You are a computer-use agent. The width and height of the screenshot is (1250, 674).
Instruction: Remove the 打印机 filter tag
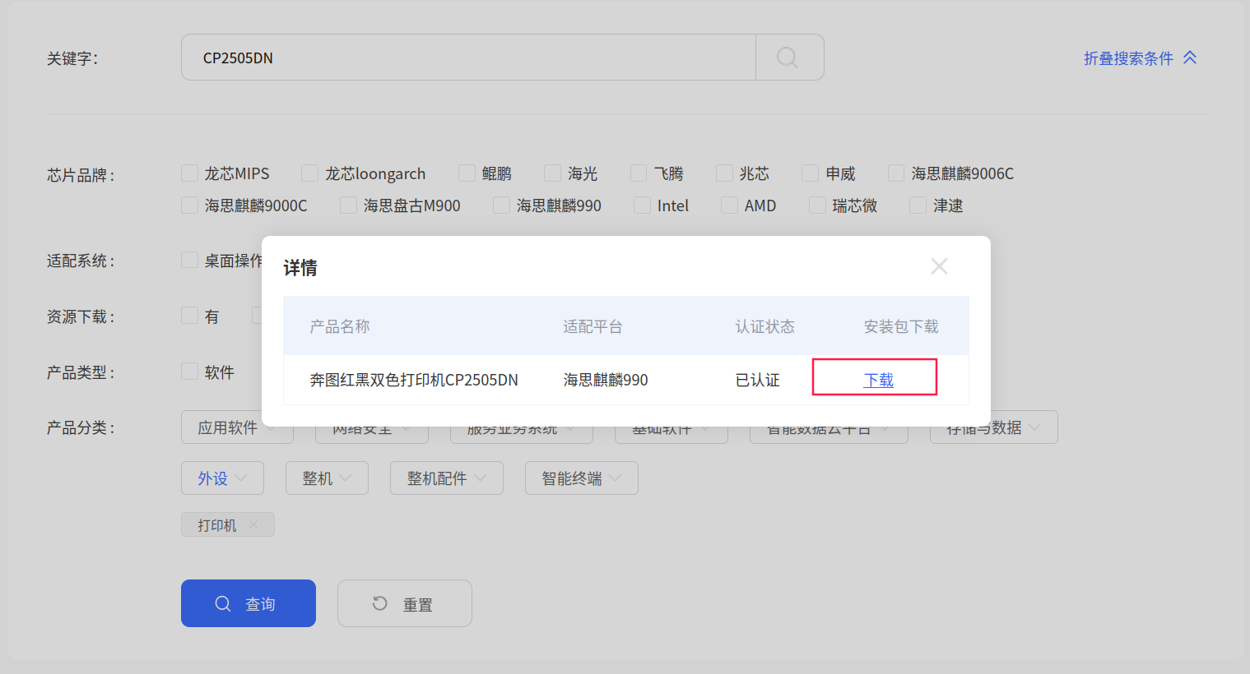point(253,524)
